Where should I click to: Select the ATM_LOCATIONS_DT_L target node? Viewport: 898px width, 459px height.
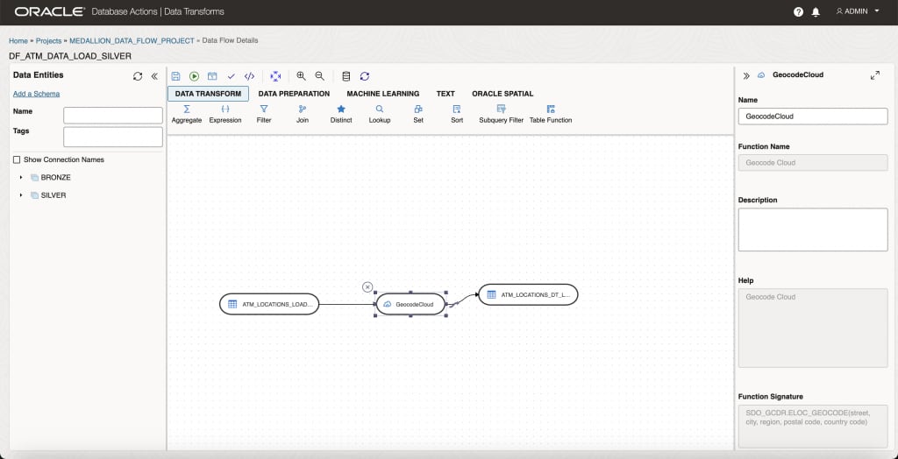point(528,294)
